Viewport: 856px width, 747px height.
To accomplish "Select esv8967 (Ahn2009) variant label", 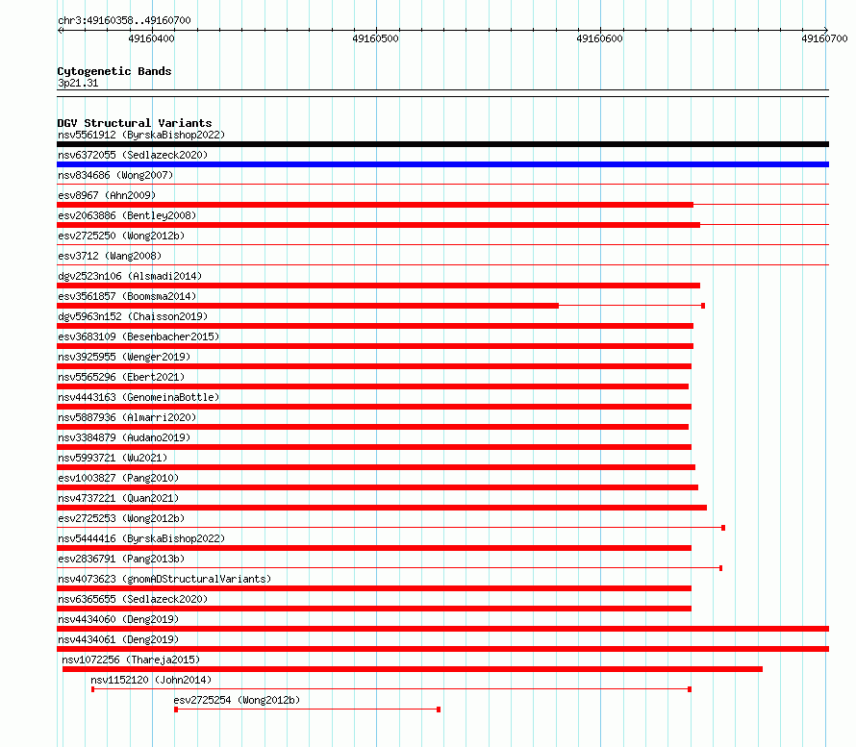I will pyautogui.click(x=107, y=195).
